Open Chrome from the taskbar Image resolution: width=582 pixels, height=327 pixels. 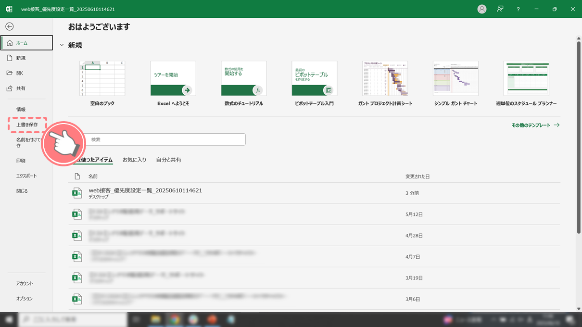tap(175, 319)
